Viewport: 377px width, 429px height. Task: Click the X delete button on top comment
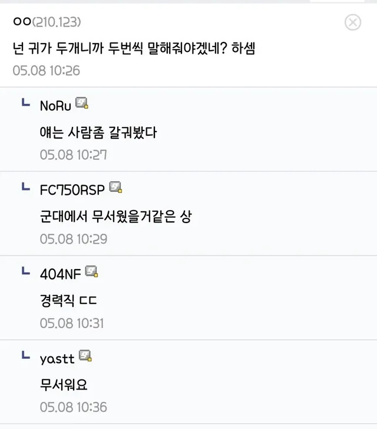(352, 23)
